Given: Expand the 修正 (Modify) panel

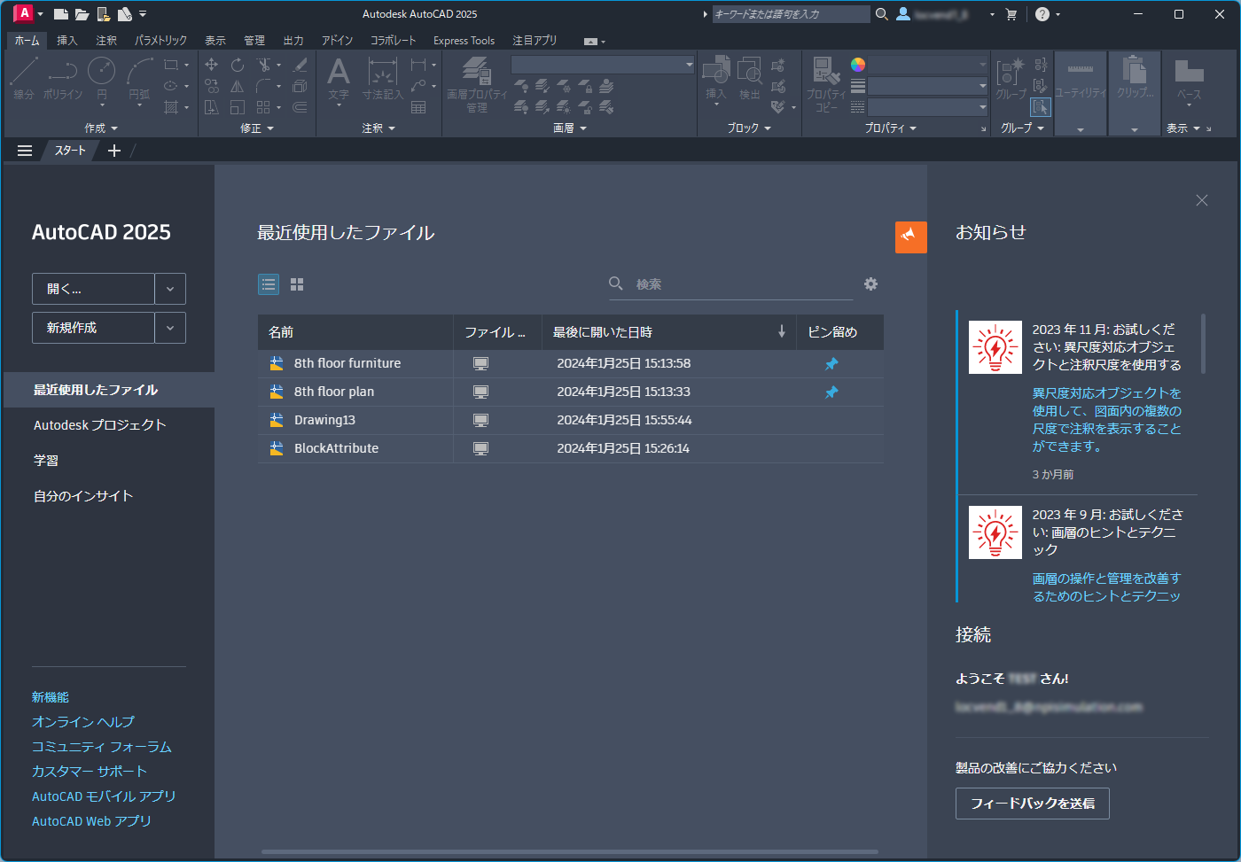Looking at the screenshot, I should pyautogui.click(x=257, y=128).
